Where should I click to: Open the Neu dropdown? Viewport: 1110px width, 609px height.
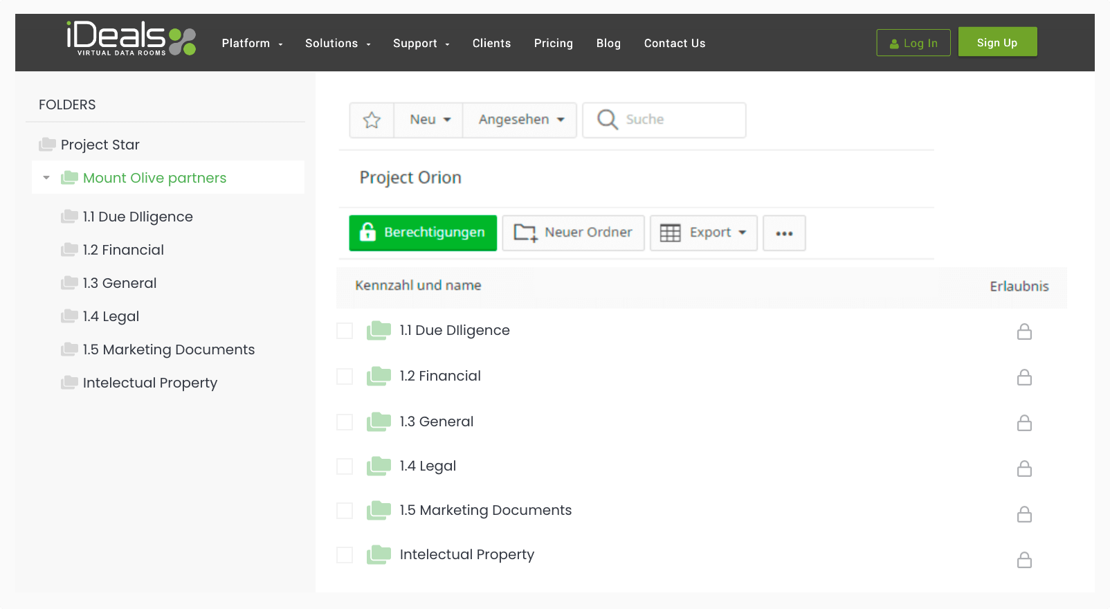coord(429,120)
